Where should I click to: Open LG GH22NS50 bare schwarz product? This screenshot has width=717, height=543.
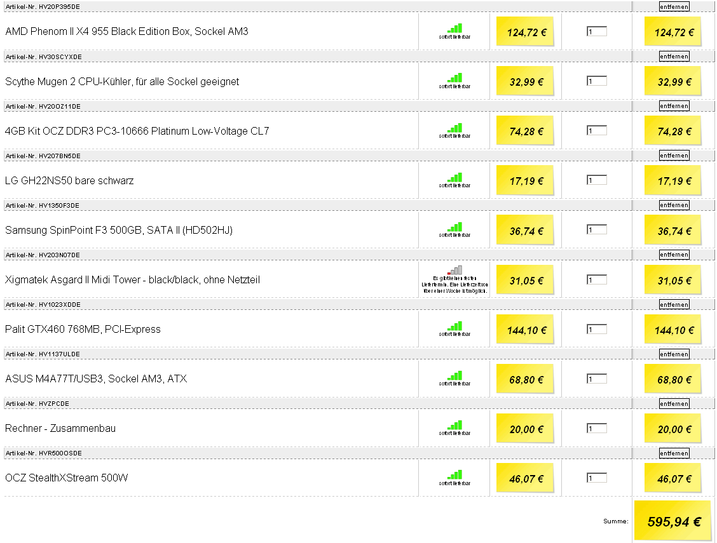[x=69, y=181]
